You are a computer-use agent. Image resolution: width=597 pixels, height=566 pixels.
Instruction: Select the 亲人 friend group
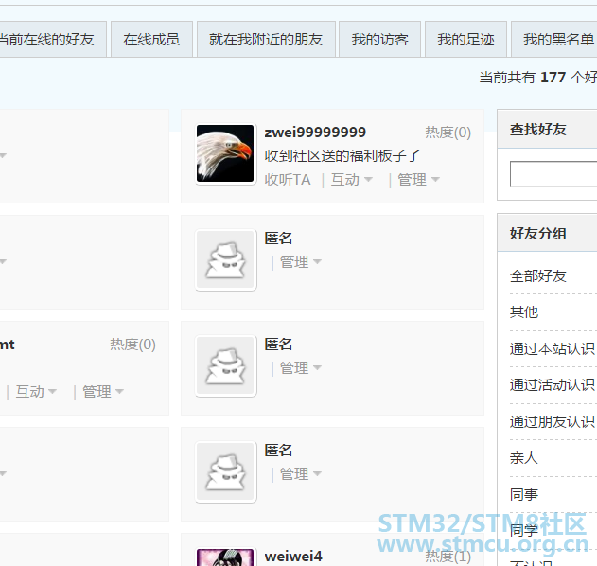coord(524,458)
